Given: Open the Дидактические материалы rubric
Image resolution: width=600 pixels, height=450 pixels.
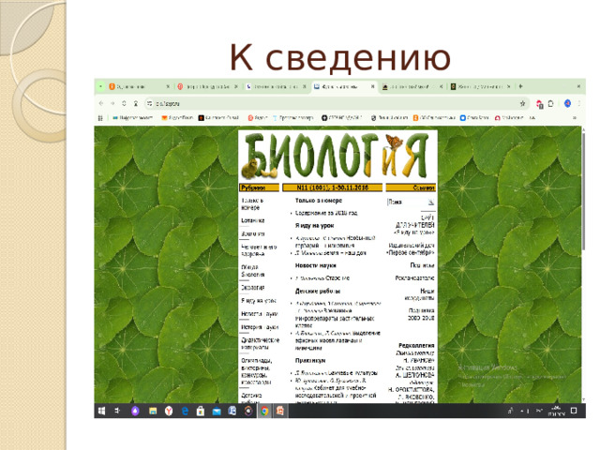Looking at the screenshot, I should (x=261, y=344).
